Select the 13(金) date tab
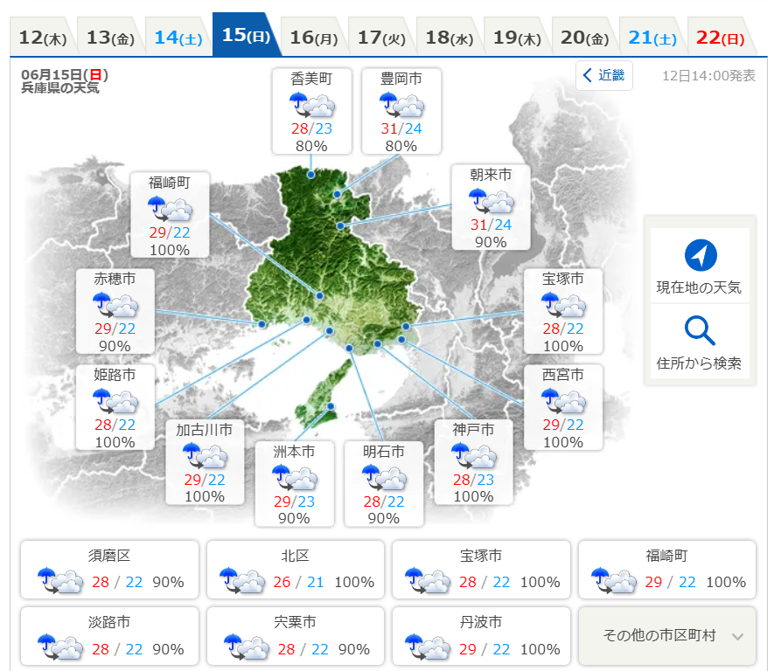Viewport: 774px width, 671px height. (x=110, y=37)
